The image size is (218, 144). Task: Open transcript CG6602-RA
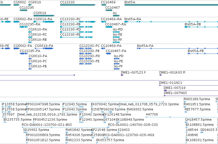coord(23,19)
